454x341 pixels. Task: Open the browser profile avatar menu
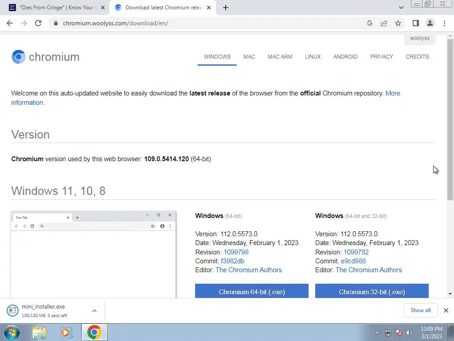point(430,23)
